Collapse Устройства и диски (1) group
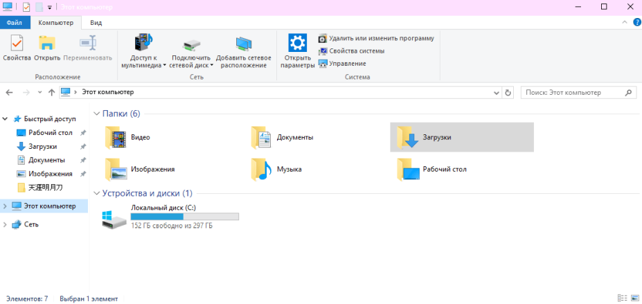 97,193
